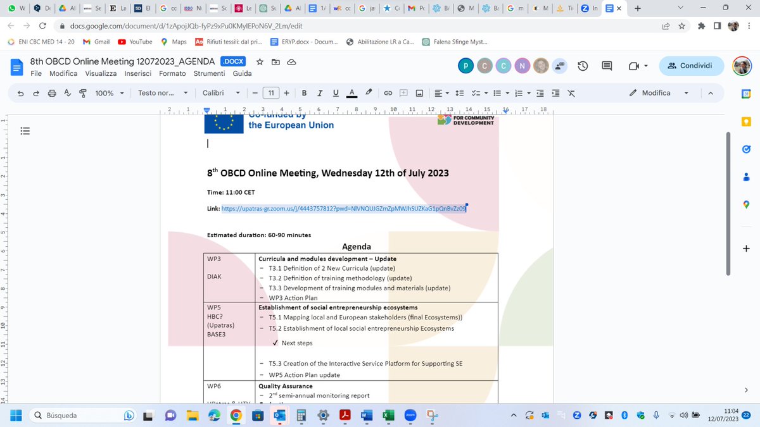Collapse the menus with the chevron-up button
The image size is (760, 427).
(x=710, y=93)
